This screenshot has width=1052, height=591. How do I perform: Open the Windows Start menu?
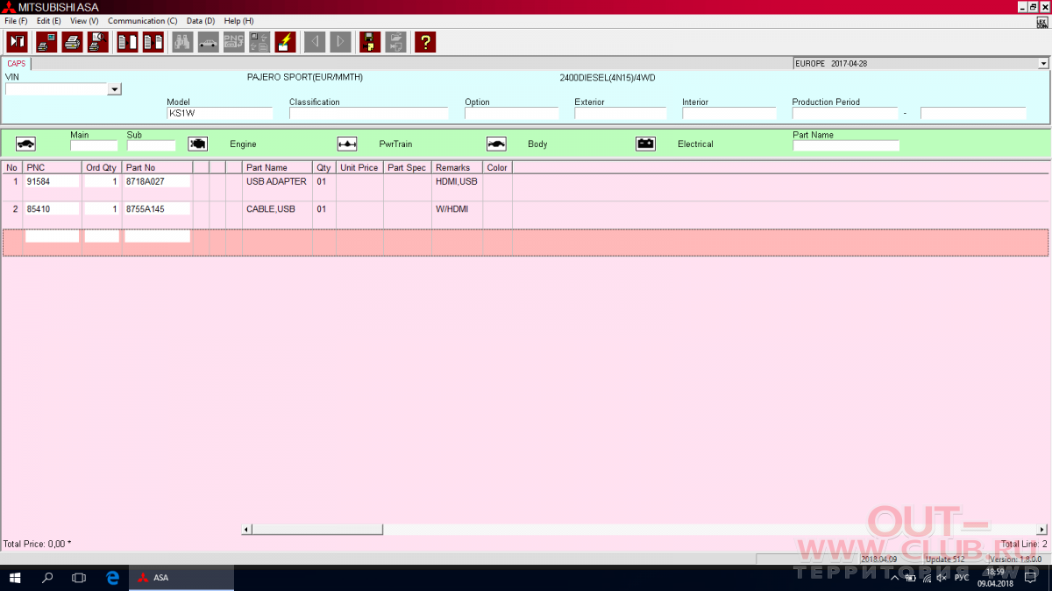16,578
